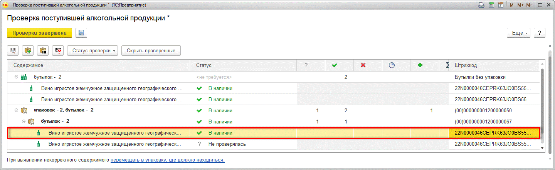Select the wine row with "Не проверялась" status
The width and height of the screenshot is (555, 170).
click(114, 144)
